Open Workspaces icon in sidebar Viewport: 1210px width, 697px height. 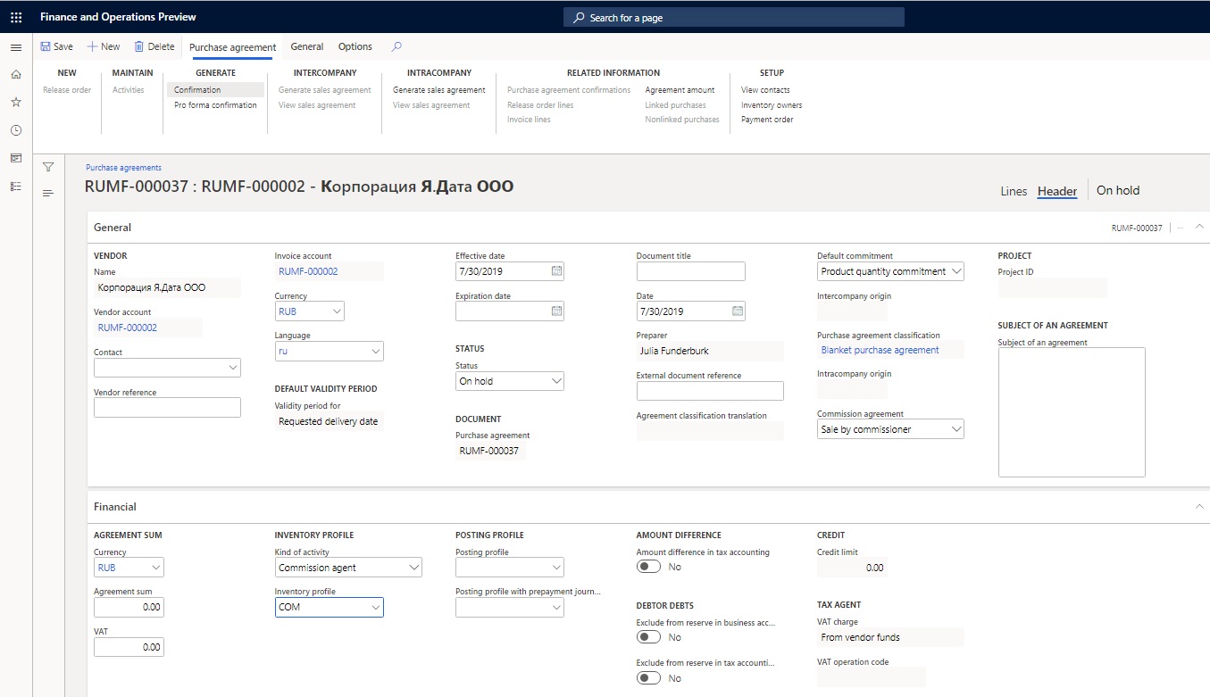(x=16, y=158)
